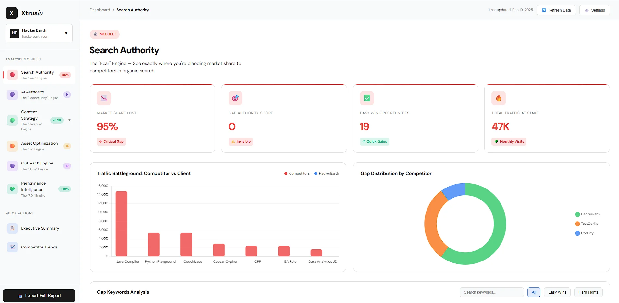Viewport: 619px width, 303px height.
Task: Collapse the Analysis Modules section
Action: click(x=23, y=59)
